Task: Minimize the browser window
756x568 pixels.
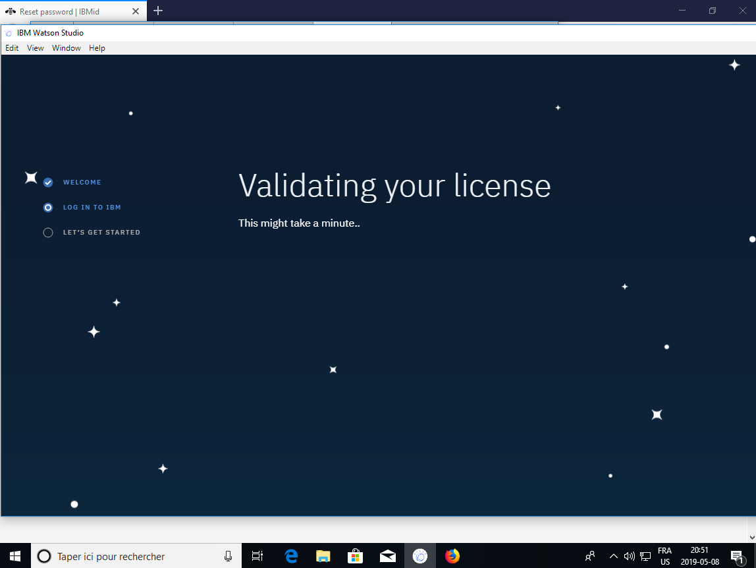Action: pos(682,11)
